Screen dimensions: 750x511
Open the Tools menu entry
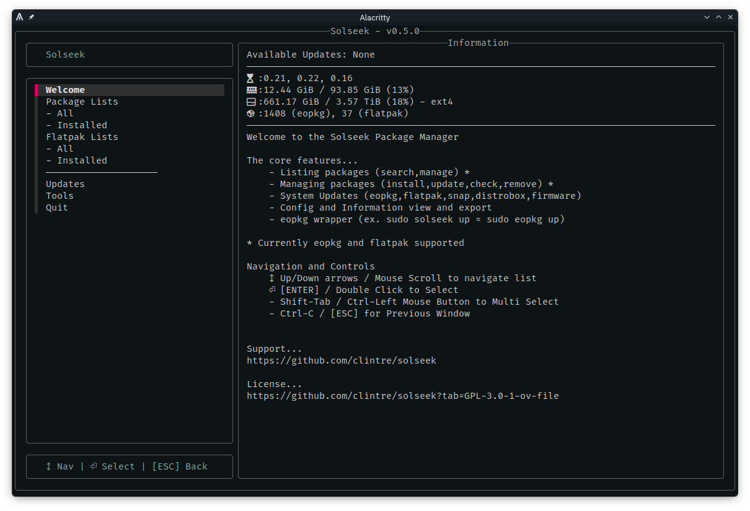pyautogui.click(x=60, y=196)
